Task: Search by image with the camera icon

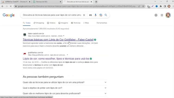Action: pos(101,15)
